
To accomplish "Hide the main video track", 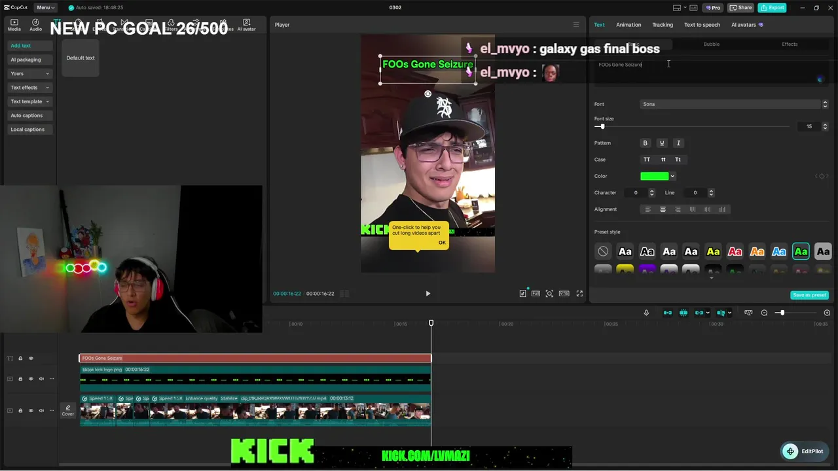I will click(31, 411).
